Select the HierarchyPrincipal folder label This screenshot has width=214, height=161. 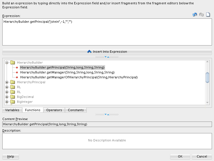tap(31, 82)
